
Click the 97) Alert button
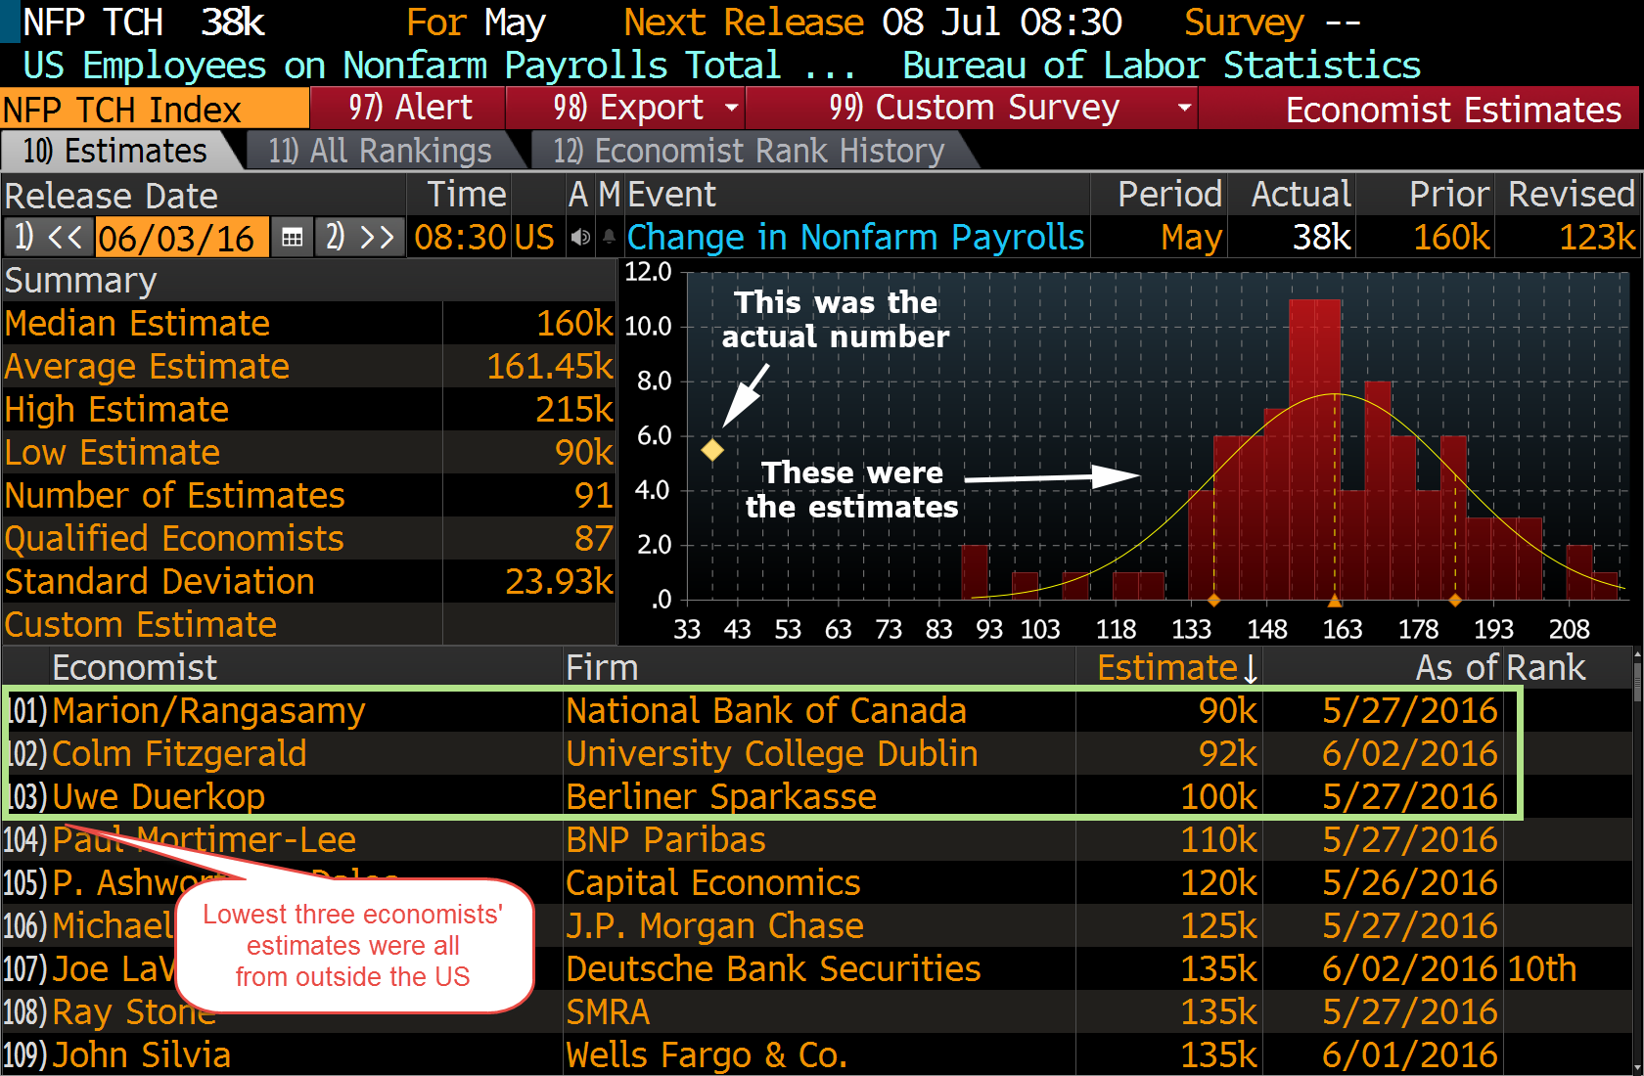click(x=408, y=108)
